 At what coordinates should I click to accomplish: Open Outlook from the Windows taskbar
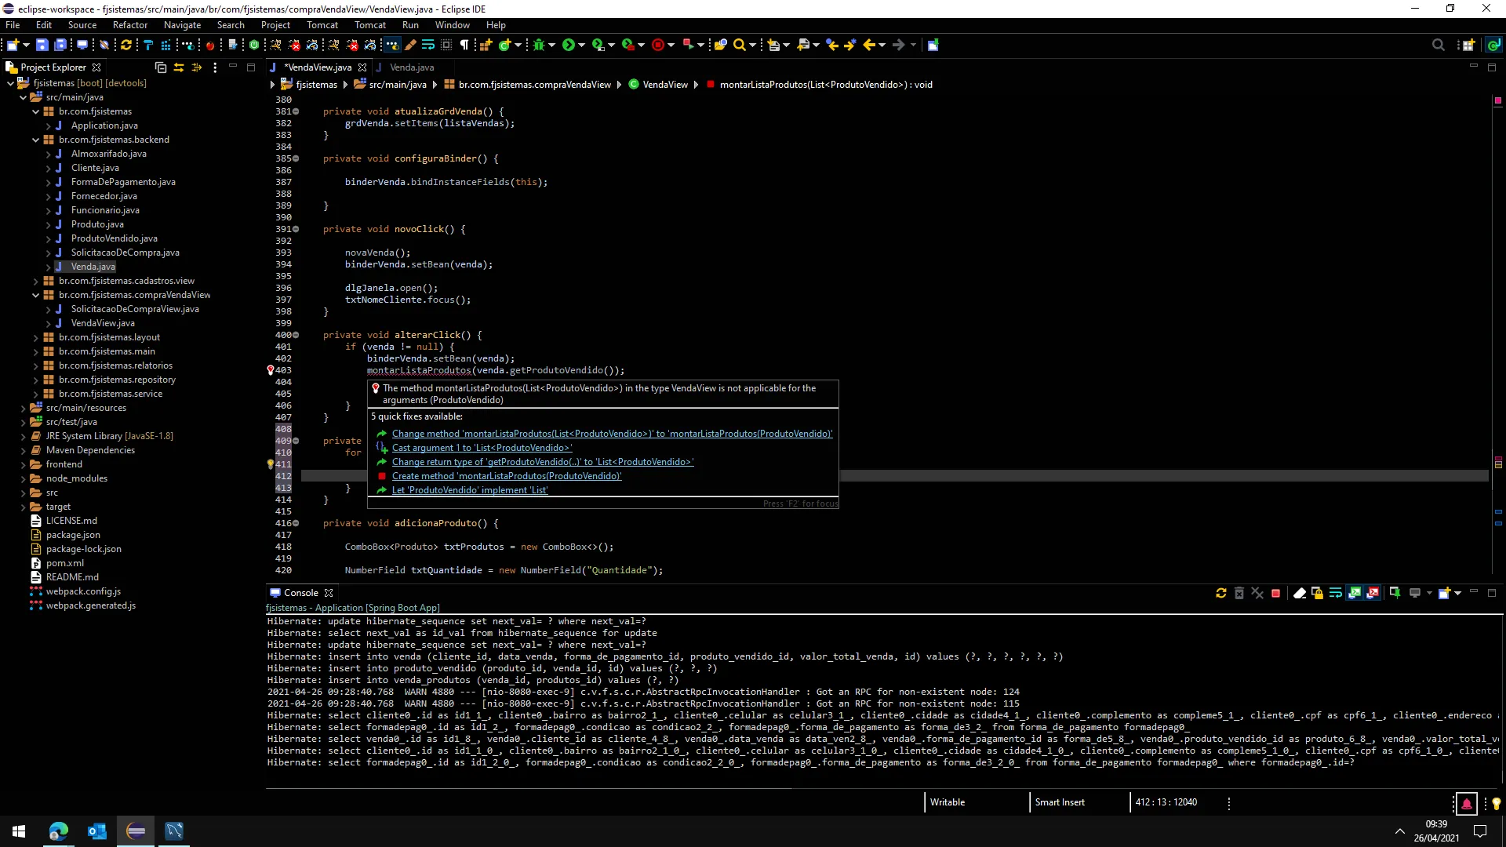(97, 831)
